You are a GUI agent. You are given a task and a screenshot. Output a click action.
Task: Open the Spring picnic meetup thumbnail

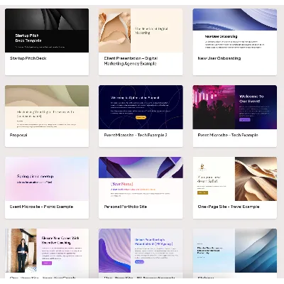[x=47, y=179]
